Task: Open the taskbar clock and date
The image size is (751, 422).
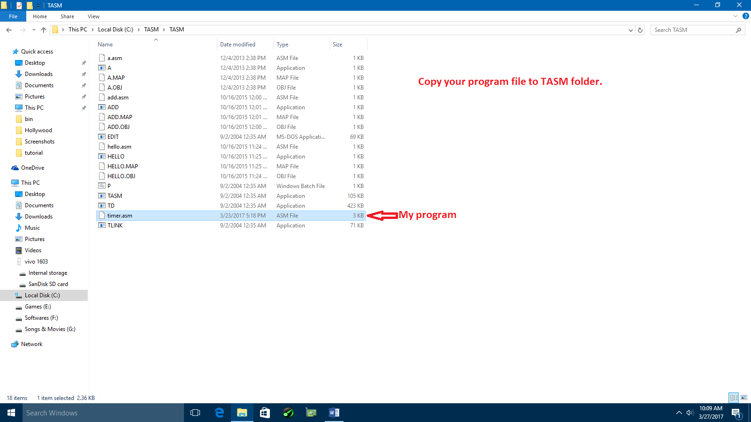Action: [711, 413]
